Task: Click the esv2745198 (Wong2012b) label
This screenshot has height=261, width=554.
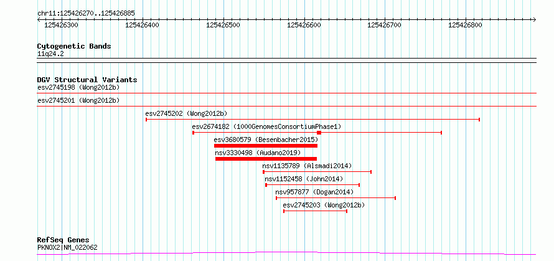Action: click(x=78, y=87)
